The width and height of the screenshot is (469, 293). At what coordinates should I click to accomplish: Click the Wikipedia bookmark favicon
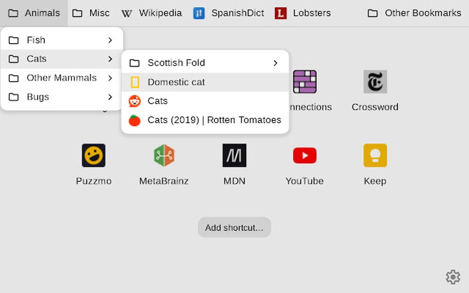pos(126,13)
